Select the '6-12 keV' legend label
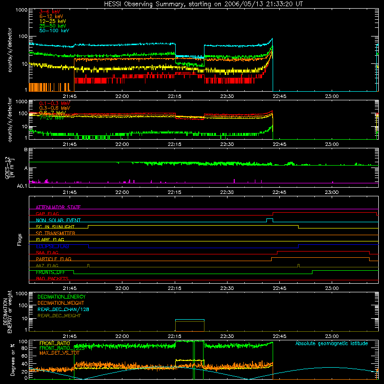 coord(51,16)
